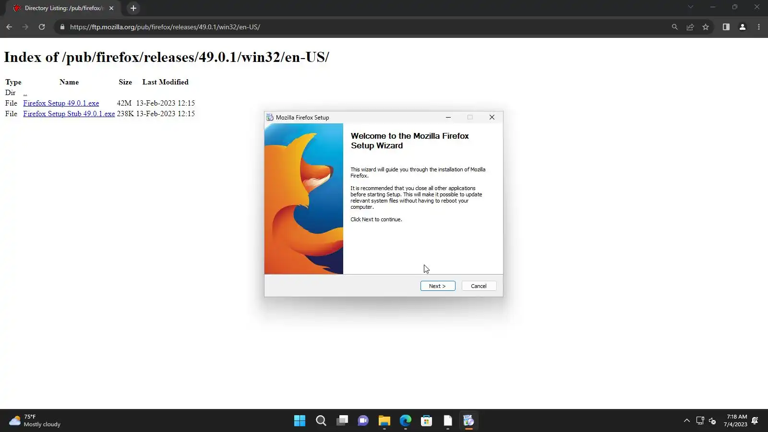The width and height of the screenshot is (768, 432).
Task: Open the notification center icon
Action: pos(755,421)
